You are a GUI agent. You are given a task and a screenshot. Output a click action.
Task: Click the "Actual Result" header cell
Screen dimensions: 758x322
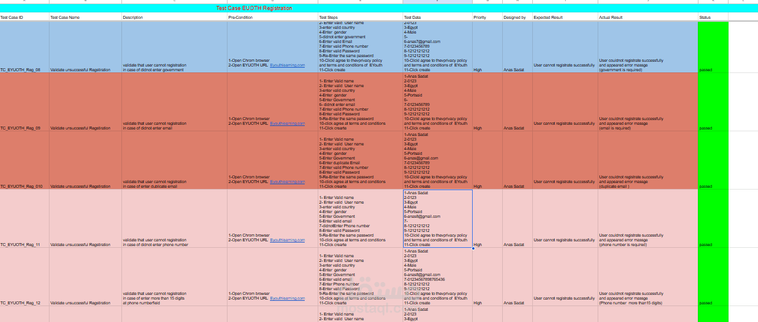click(x=648, y=18)
